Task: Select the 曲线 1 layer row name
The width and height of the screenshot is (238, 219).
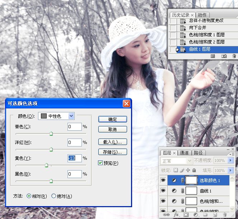Action: (206, 191)
